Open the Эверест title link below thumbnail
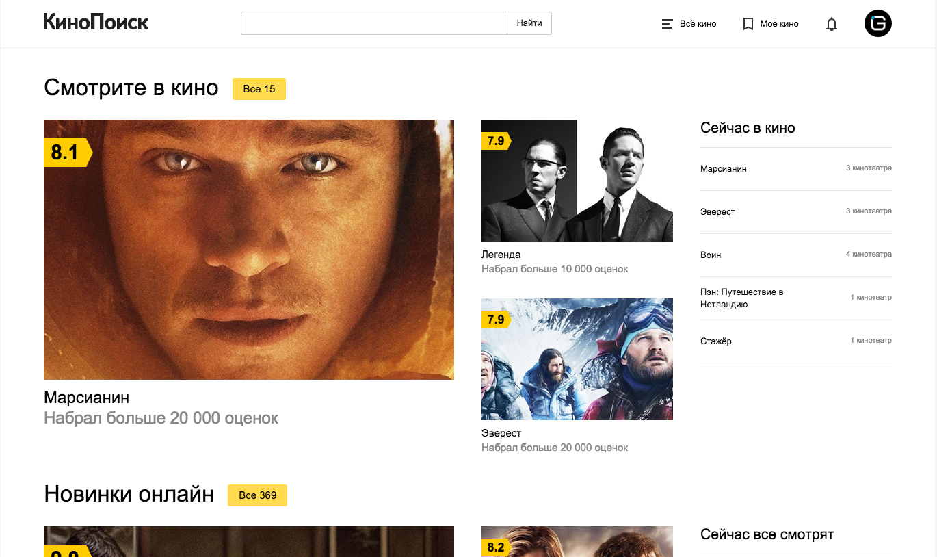 (x=501, y=433)
